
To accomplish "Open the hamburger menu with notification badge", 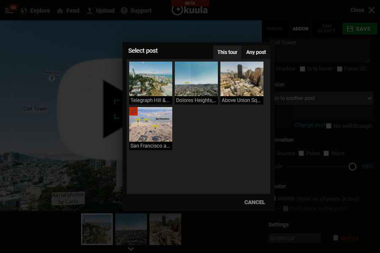I will coord(10,10).
